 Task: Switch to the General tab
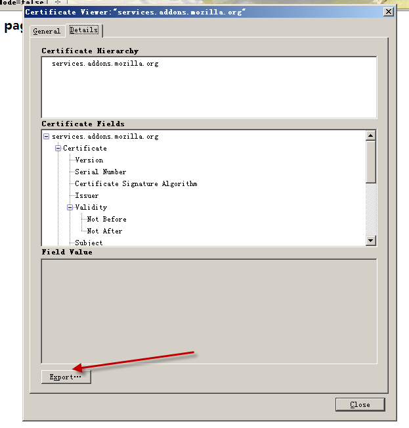tap(47, 31)
